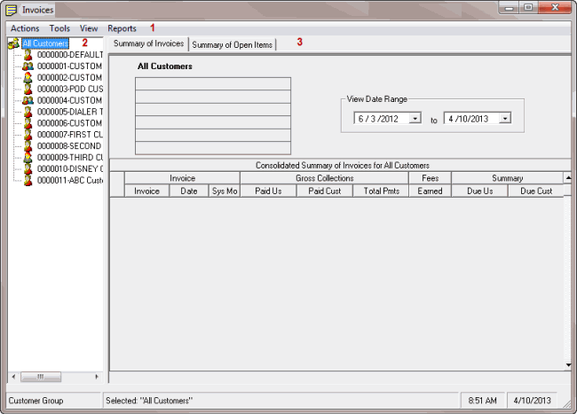Viewport: 577px width, 414px height.
Task: Click icon beside 0000011-ABC customer
Action: coord(28,180)
